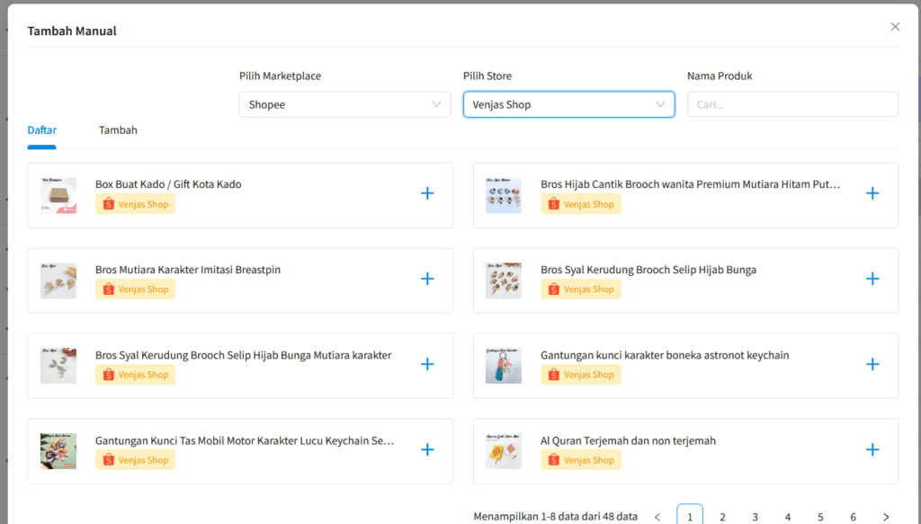Image resolution: width=921 pixels, height=524 pixels.
Task: Add "Bros Syal Kerudung Brooch Selip Hijab Bunga"
Action: click(872, 279)
